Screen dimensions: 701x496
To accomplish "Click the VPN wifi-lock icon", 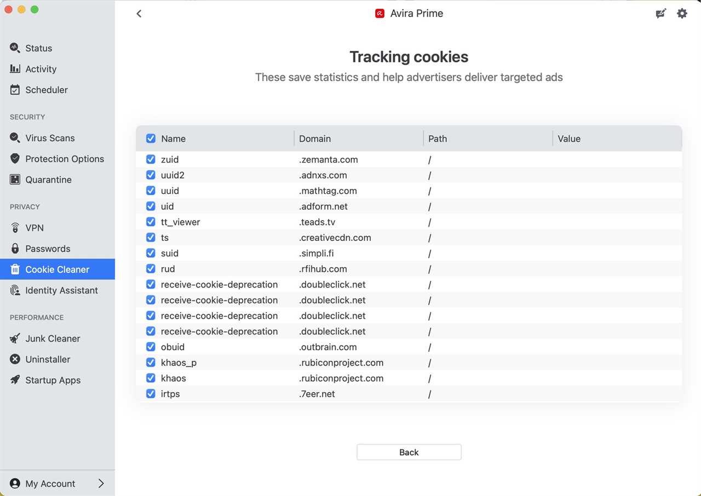I will [15, 228].
